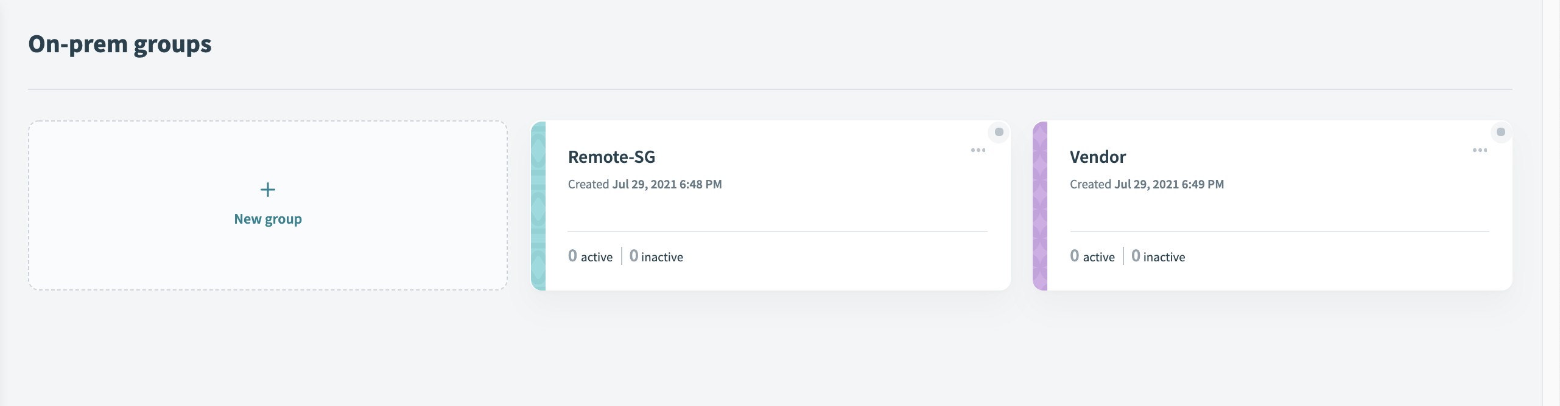Select Remote-SG 0 inactive count
This screenshot has height=406, width=1560.
tap(656, 256)
